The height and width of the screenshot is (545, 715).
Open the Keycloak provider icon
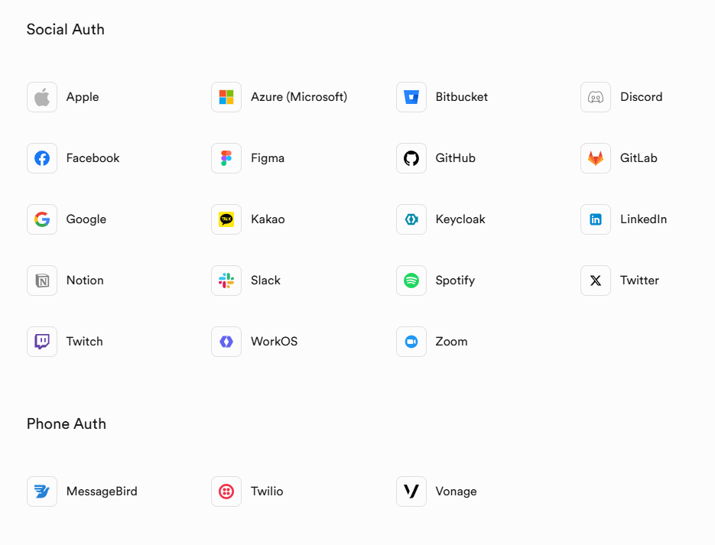[411, 219]
